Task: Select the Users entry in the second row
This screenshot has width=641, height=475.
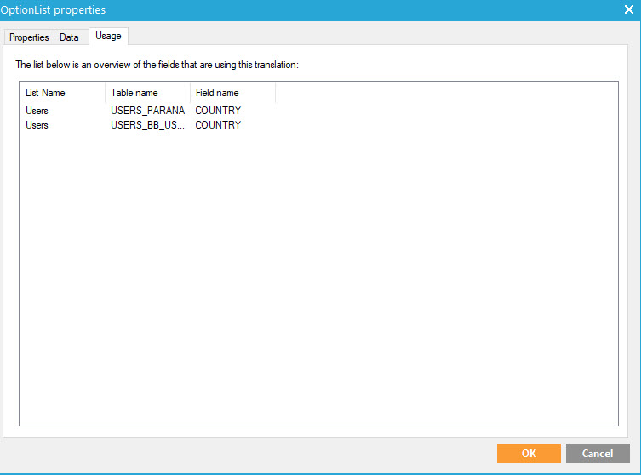Action: point(37,125)
